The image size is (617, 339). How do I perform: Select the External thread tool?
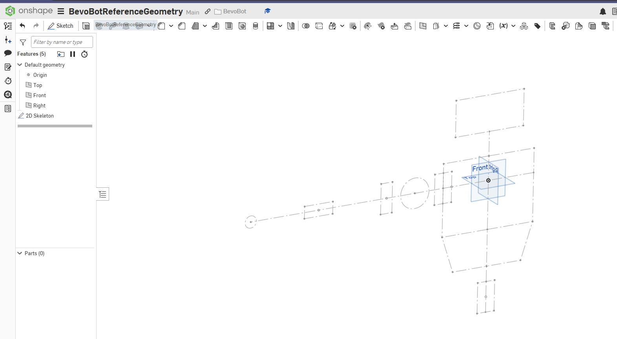coord(256,26)
